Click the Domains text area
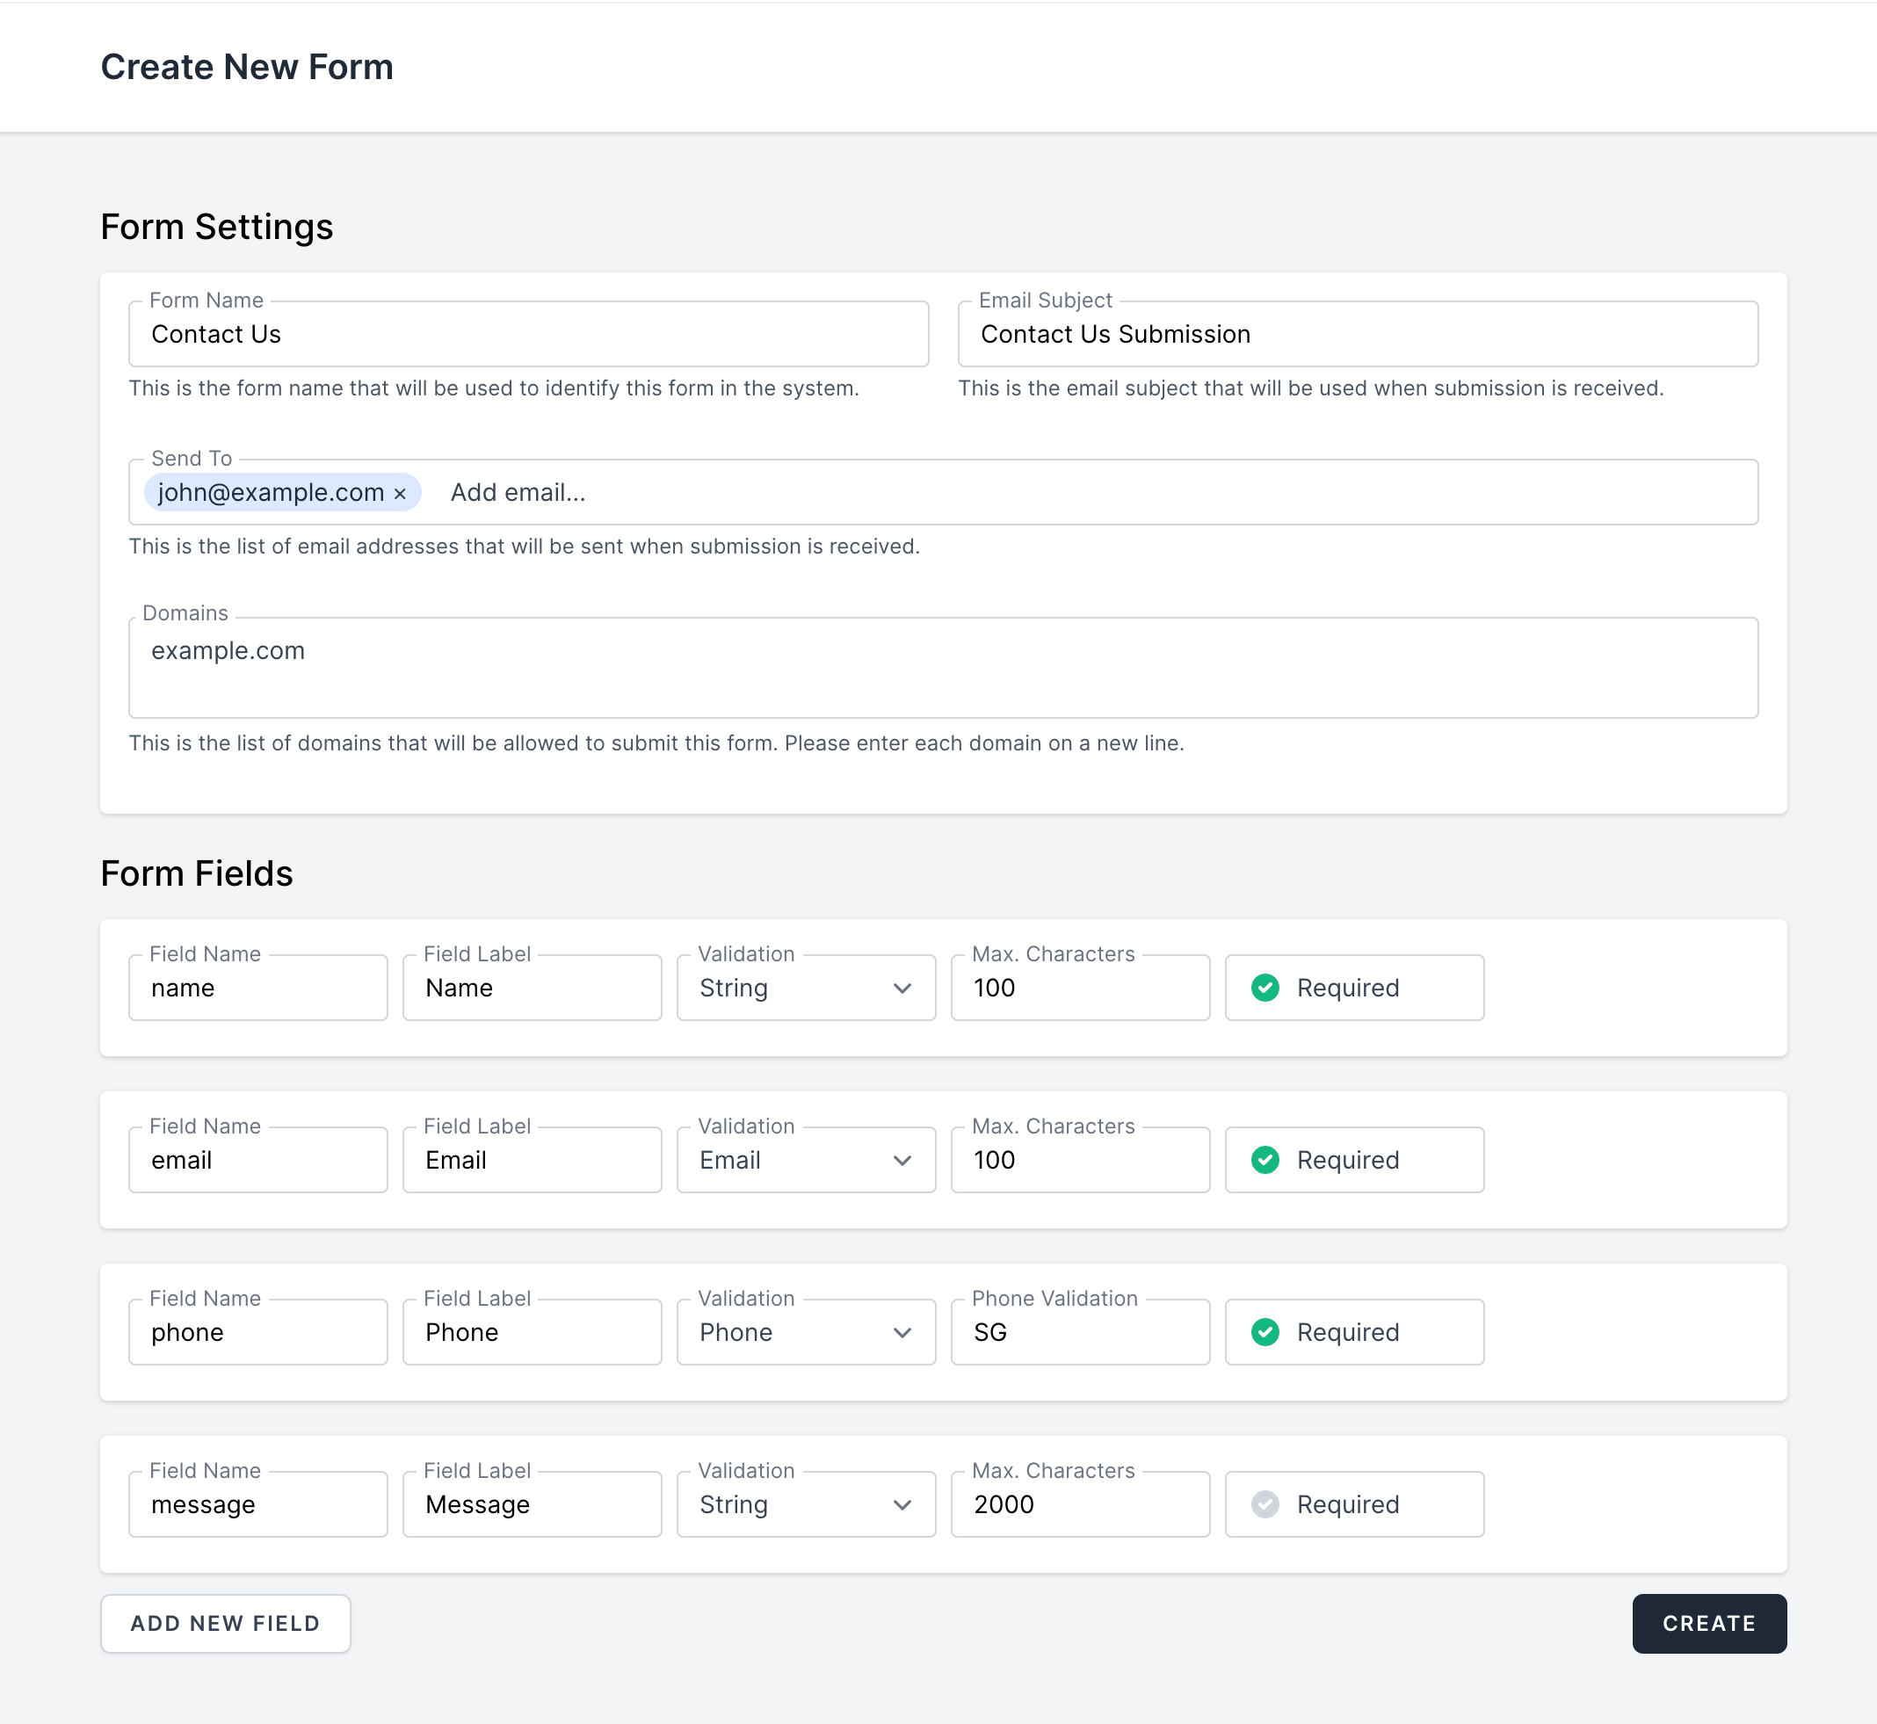 coord(942,667)
